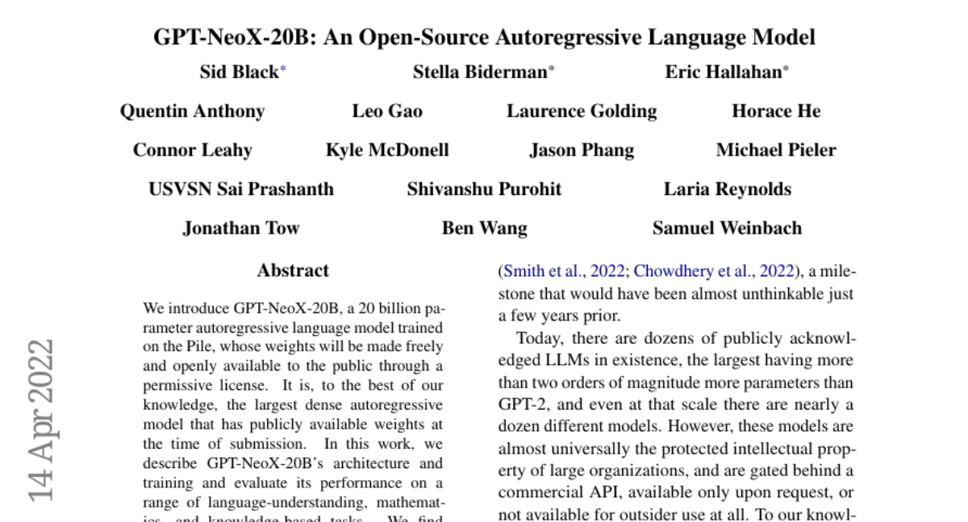Click the 14 Apr 2022 date stamp
Image resolution: width=968 pixels, height=522 pixels.
click(x=42, y=419)
